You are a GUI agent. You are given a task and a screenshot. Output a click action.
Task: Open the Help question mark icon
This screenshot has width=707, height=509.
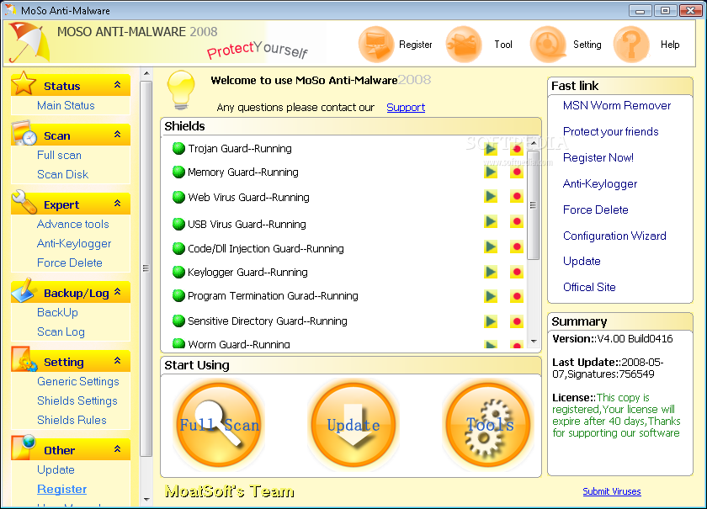point(632,45)
